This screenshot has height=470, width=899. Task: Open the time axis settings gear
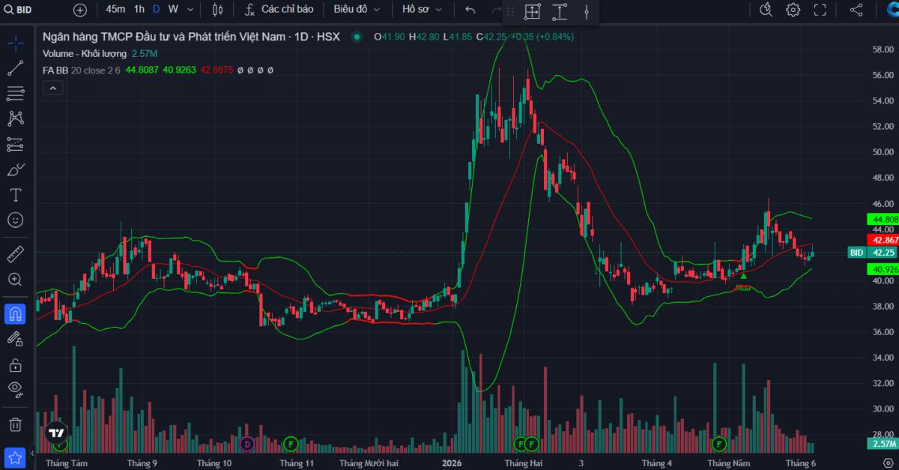coord(888,463)
